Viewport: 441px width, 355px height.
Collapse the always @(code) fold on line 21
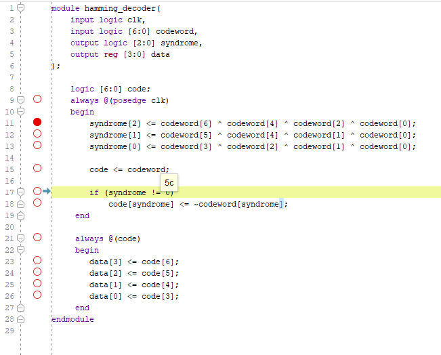pyautogui.click(x=20, y=238)
